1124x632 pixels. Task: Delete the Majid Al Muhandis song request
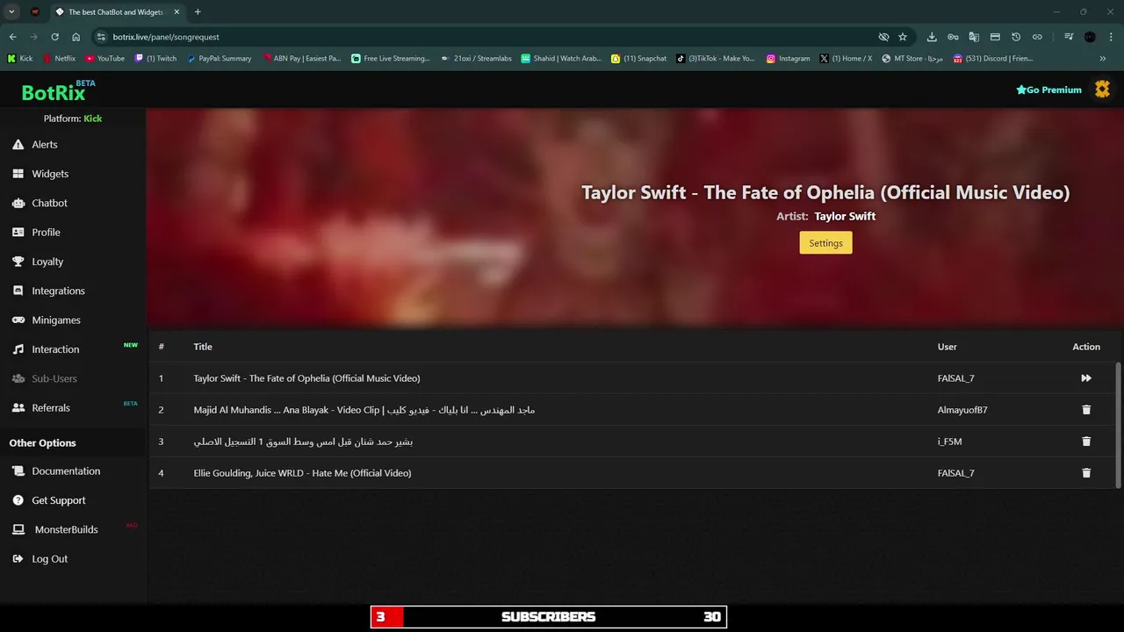coord(1086,410)
